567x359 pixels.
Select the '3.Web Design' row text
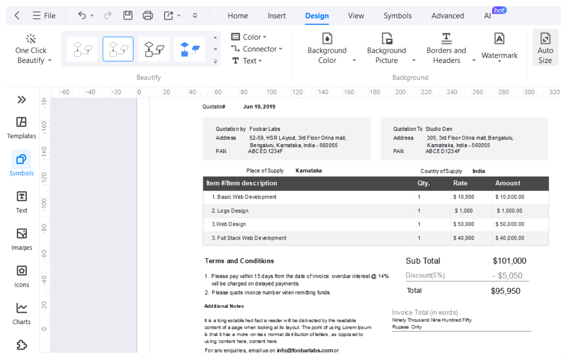click(x=229, y=224)
